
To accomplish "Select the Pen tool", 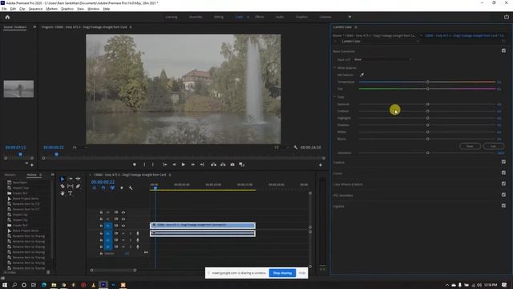I will click(x=79, y=186).
